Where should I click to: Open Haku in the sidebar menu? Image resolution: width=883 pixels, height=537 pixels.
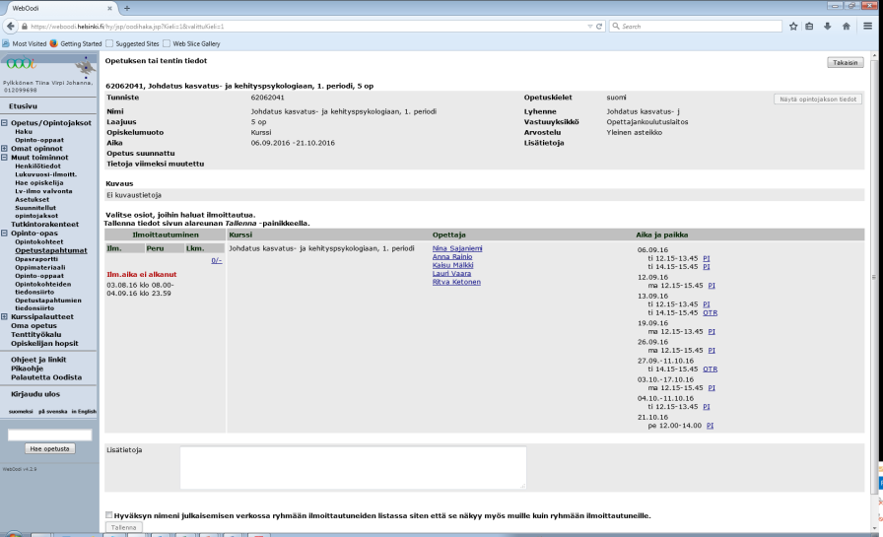click(24, 132)
